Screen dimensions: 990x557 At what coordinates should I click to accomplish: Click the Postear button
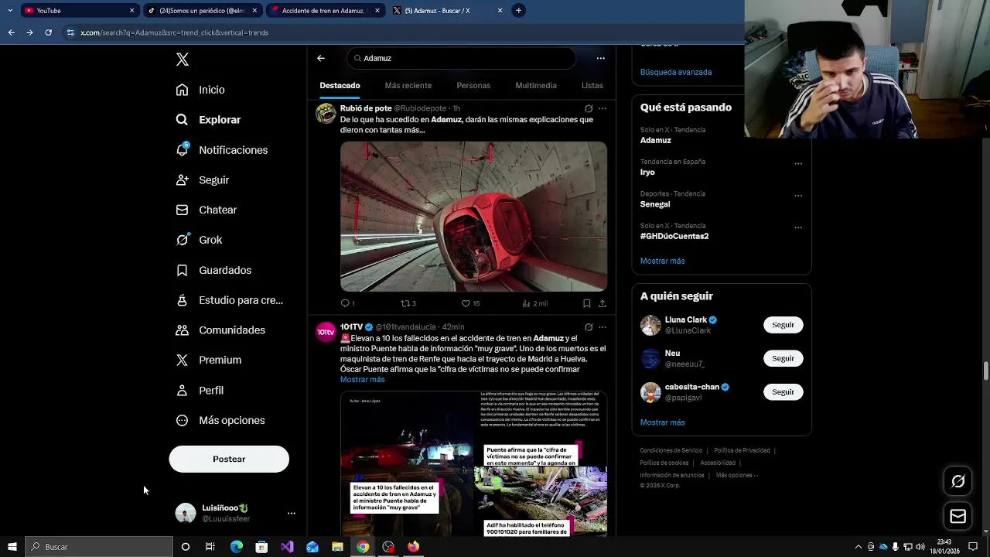(229, 459)
